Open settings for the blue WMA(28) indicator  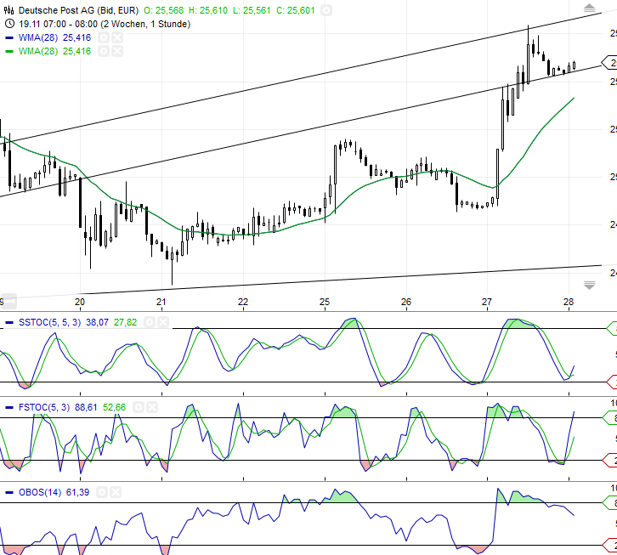[104, 37]
